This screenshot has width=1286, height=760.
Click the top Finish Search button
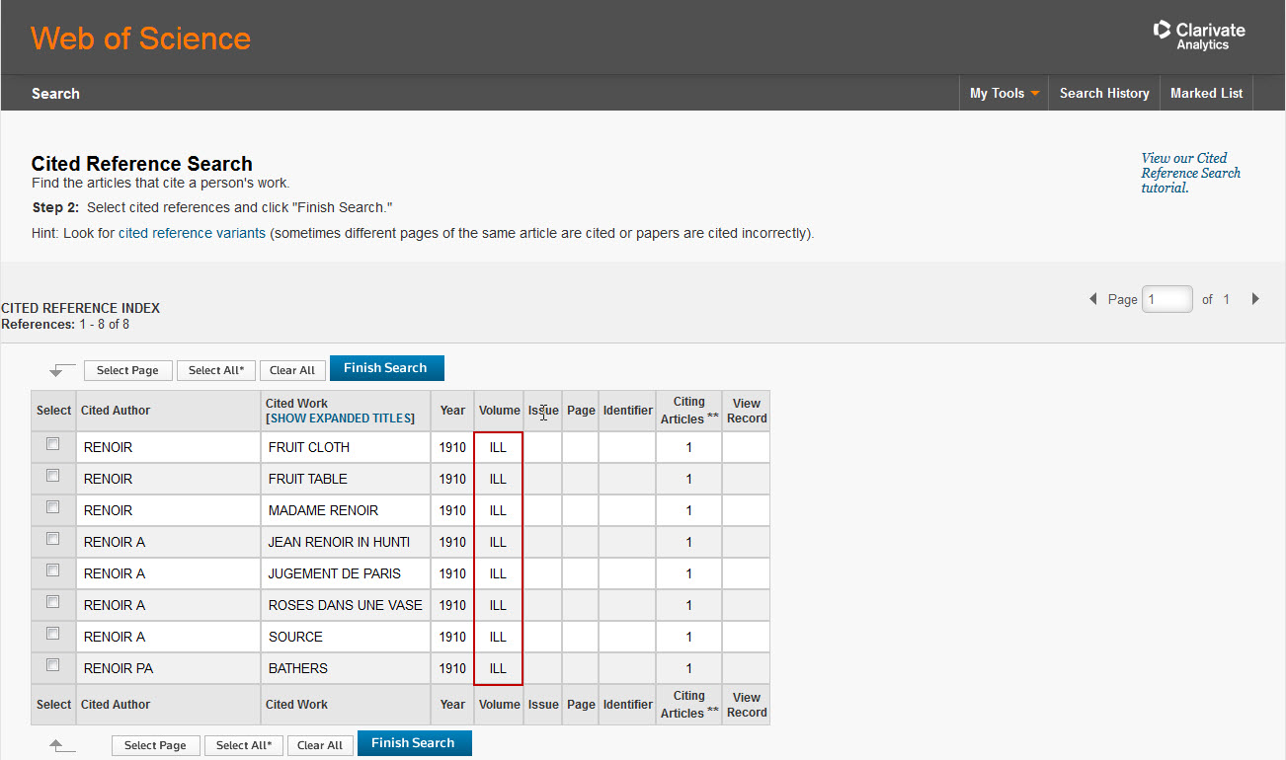(385, 368)
